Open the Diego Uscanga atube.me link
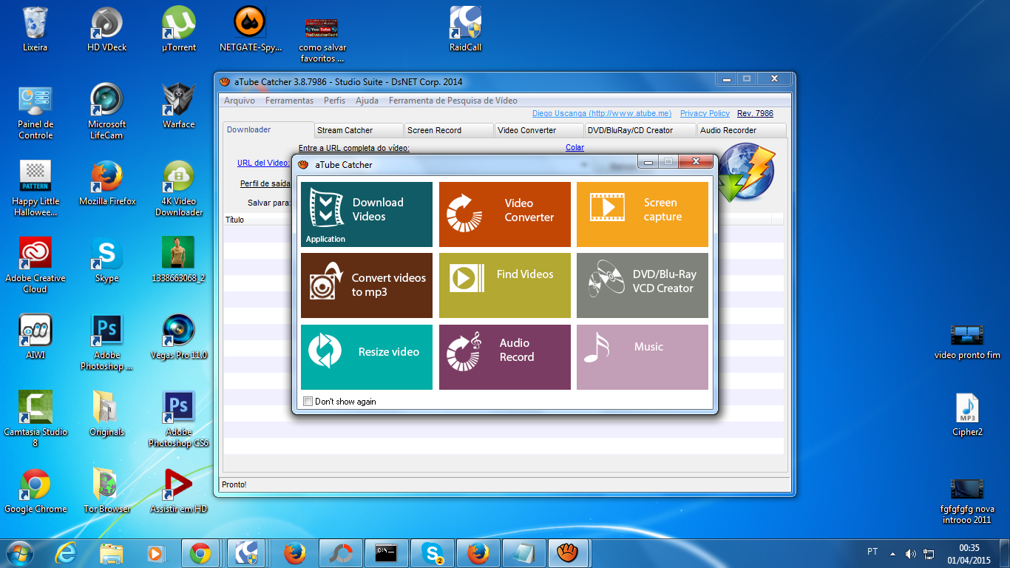This screenshot has width=1010, height=568. [x=602, y=113]
